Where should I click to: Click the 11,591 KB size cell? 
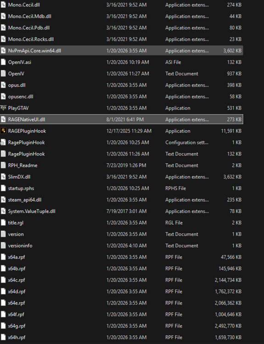(231, 131)
